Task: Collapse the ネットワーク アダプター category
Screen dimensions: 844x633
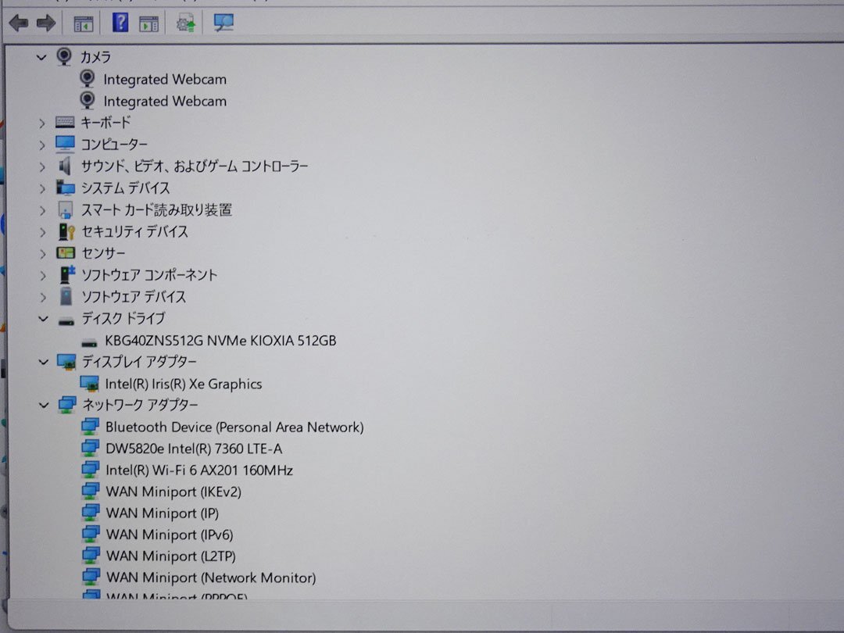Action: pyautogui.click(x=43, y=405)
